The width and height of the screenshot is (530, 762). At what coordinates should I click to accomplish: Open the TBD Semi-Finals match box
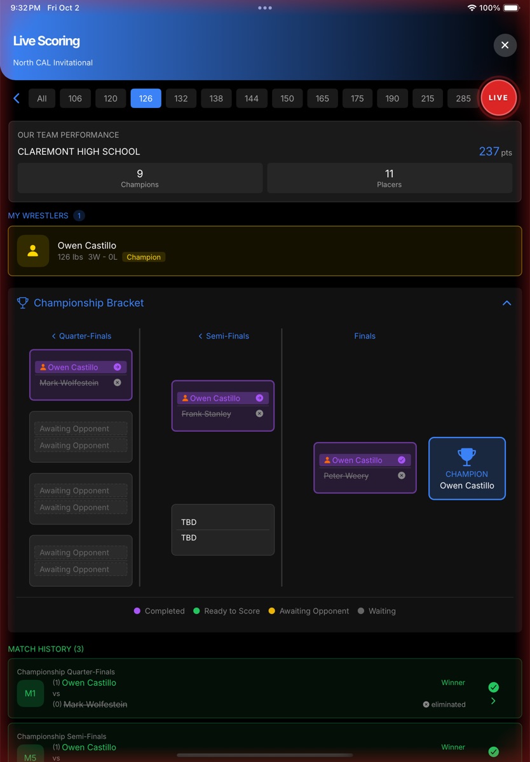(x=223, y=530)
